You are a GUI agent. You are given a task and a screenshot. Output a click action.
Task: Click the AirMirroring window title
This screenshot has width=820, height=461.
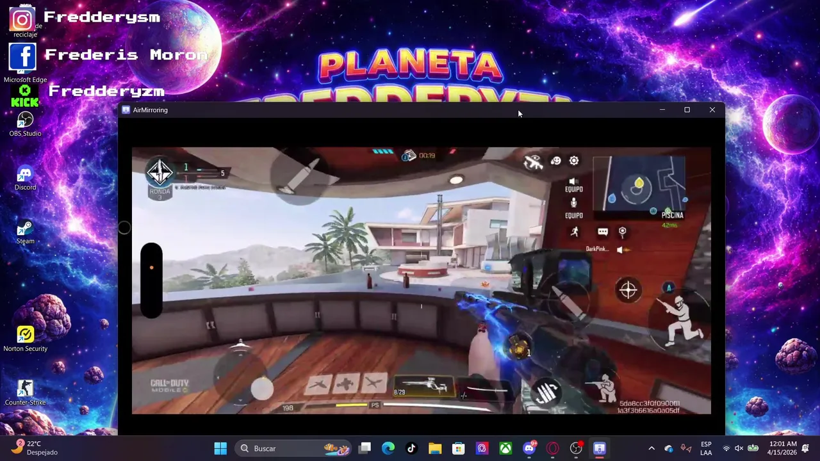(x=150, y=110)
